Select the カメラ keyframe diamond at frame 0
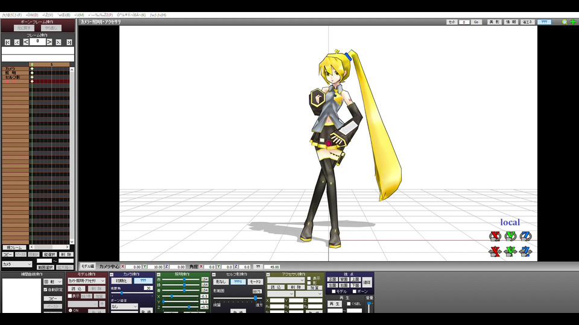The width and height of the screenshot is (579, 325). pos(32,69)
